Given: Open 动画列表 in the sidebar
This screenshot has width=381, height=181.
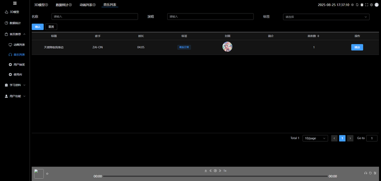Looking at the screenshot, I should pyautogui.click(x=17, y=45).
